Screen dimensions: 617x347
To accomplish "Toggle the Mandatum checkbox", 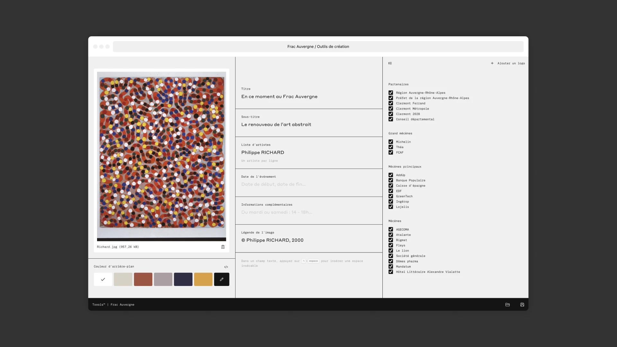I will pos(391,267).
